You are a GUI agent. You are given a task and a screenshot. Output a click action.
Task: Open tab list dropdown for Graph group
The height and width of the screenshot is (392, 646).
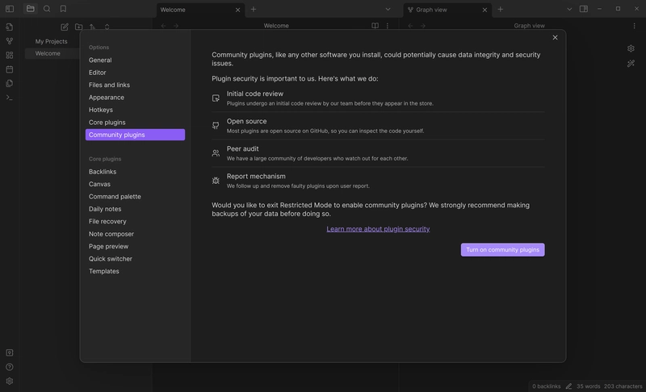point(569,9)
